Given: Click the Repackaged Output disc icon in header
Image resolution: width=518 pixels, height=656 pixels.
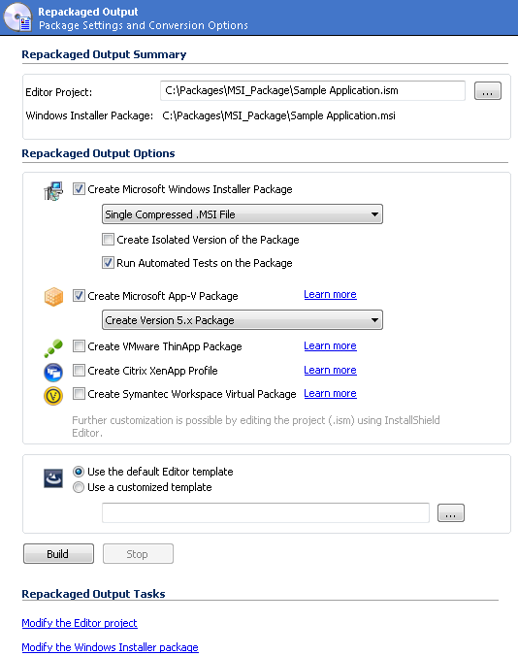Looking at the screenshot, I should [18, 17].
